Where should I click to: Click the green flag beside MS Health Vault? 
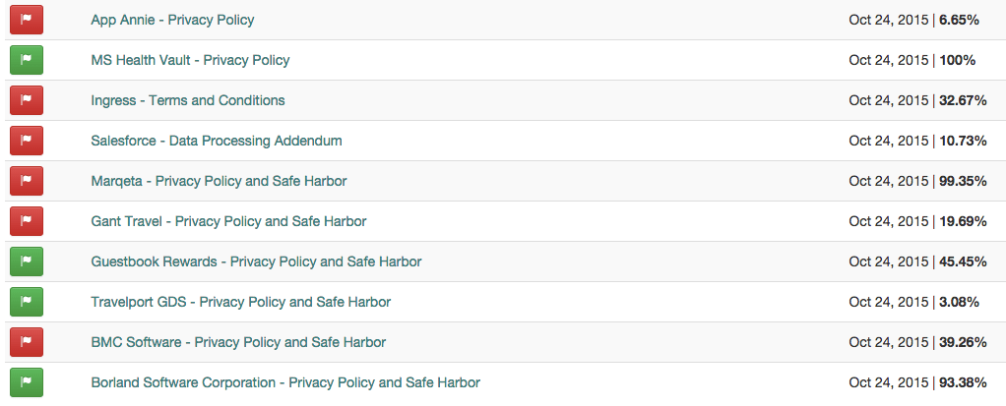pos(27,60)
